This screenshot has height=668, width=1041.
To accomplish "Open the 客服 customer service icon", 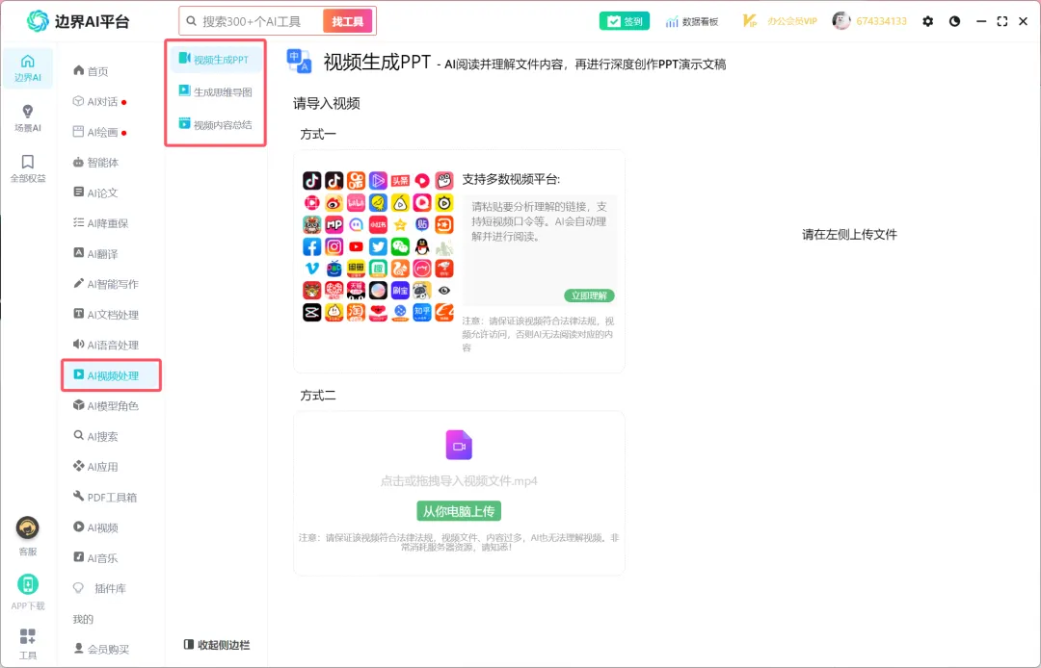I will pos(27,527).
